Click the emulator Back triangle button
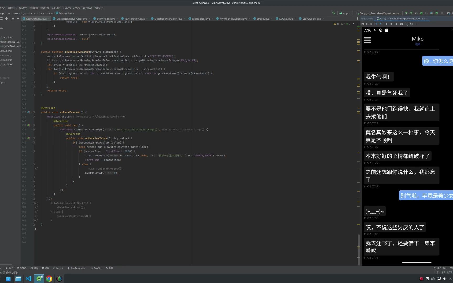453x283 pixels. (386, 24)
